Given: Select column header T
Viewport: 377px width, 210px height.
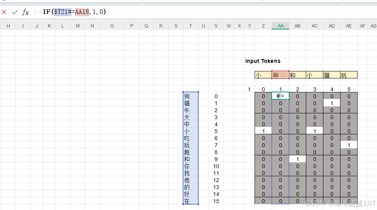Looking at the screenshot, I should (x=190, y=26).
